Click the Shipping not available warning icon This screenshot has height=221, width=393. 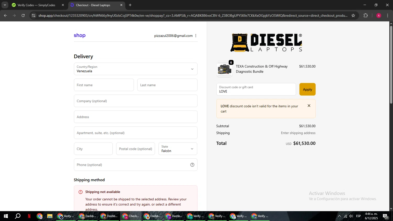[80, 192]
